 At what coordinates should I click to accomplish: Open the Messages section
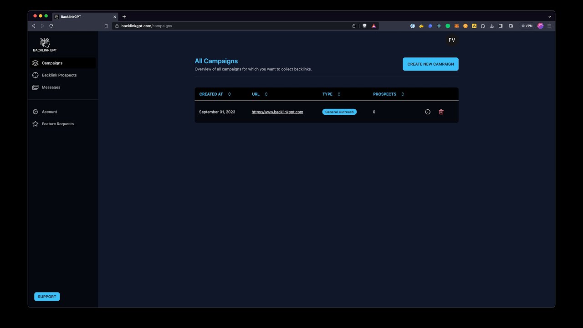pyautogui.click(x=51, y=87)
